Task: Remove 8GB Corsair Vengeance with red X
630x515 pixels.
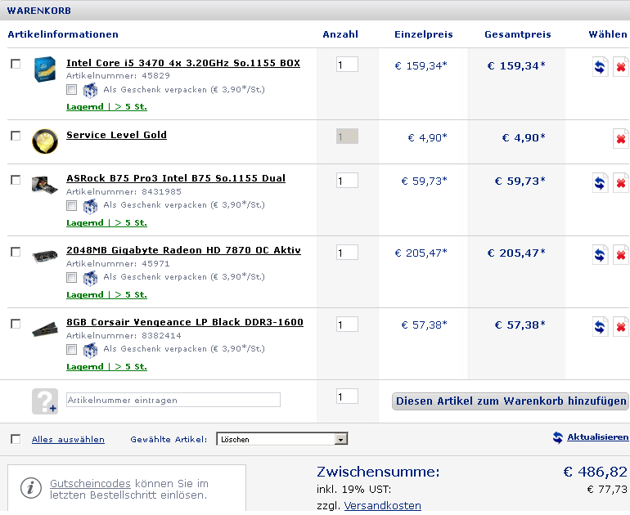Action: (621, 327)
